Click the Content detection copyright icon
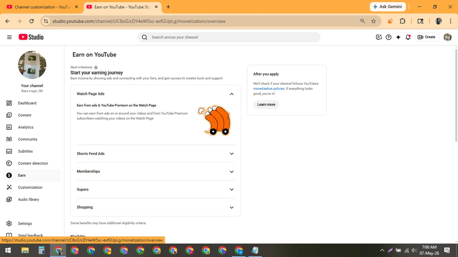This screenshot has height=257, width=458. pos(9,163)
